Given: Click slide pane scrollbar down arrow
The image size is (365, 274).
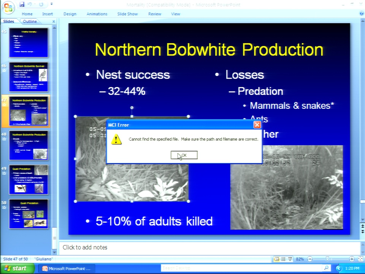Looking at the screenshot, I should tap(54, 252).
